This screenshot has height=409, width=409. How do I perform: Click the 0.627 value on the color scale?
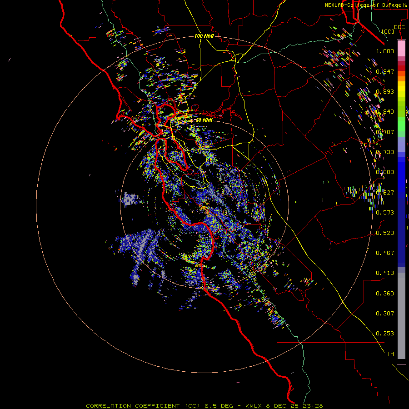(385, 193)
